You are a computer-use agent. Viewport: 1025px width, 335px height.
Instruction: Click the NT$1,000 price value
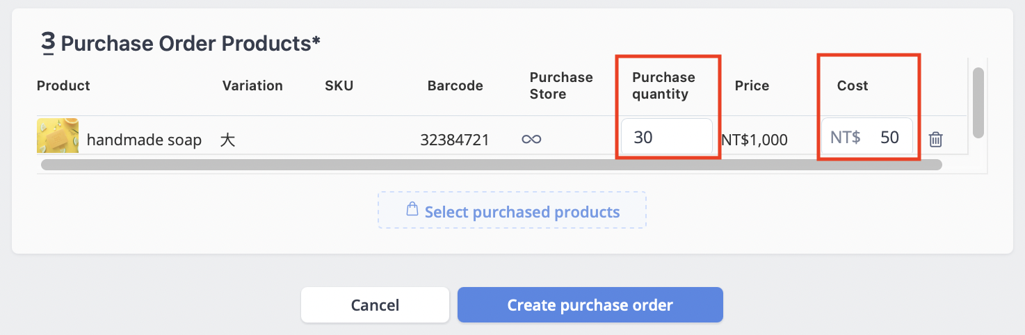click(x=754, y=140)
